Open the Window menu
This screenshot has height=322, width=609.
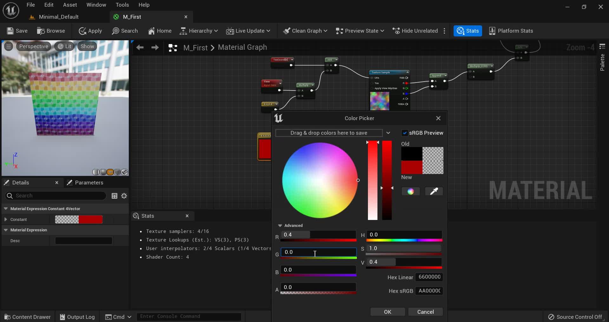96,5
